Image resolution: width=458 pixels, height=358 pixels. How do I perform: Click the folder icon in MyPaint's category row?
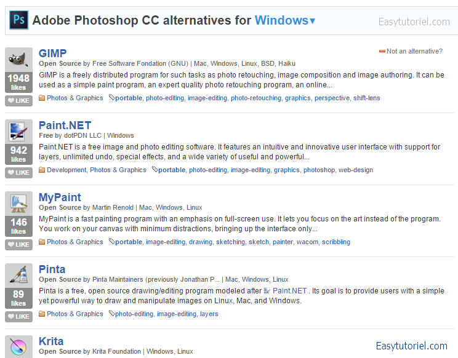(x=42, y=242)
